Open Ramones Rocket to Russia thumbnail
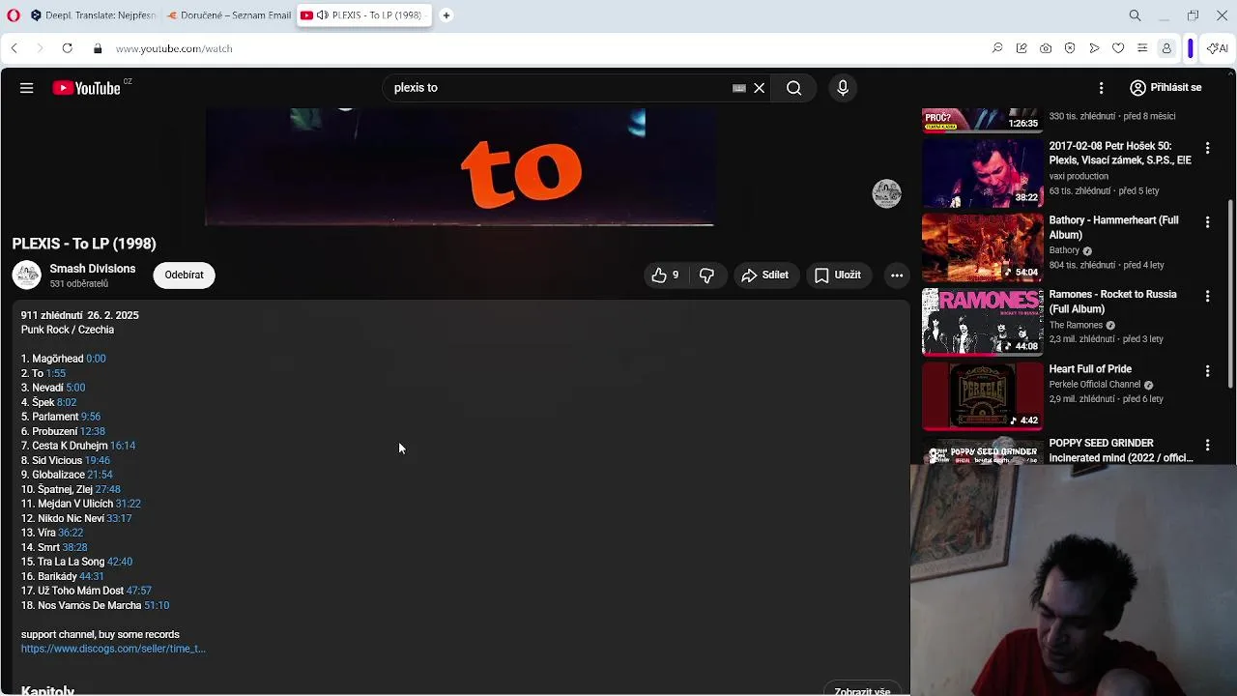1237x696 pixels. coord(983,322)
